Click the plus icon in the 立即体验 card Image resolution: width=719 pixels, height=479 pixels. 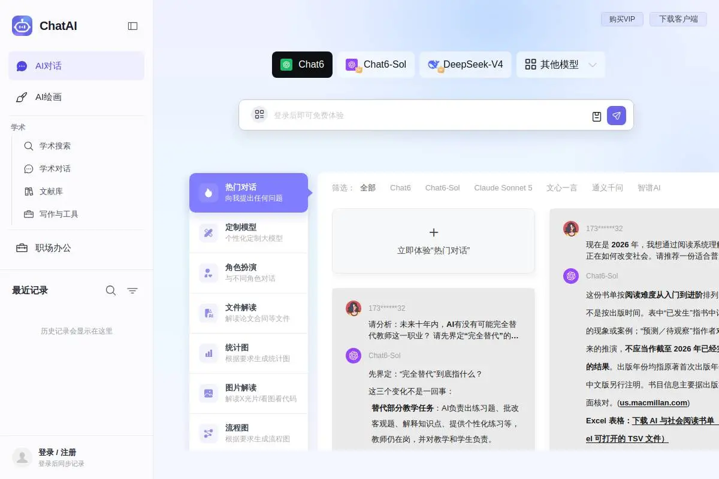point(434,232)
